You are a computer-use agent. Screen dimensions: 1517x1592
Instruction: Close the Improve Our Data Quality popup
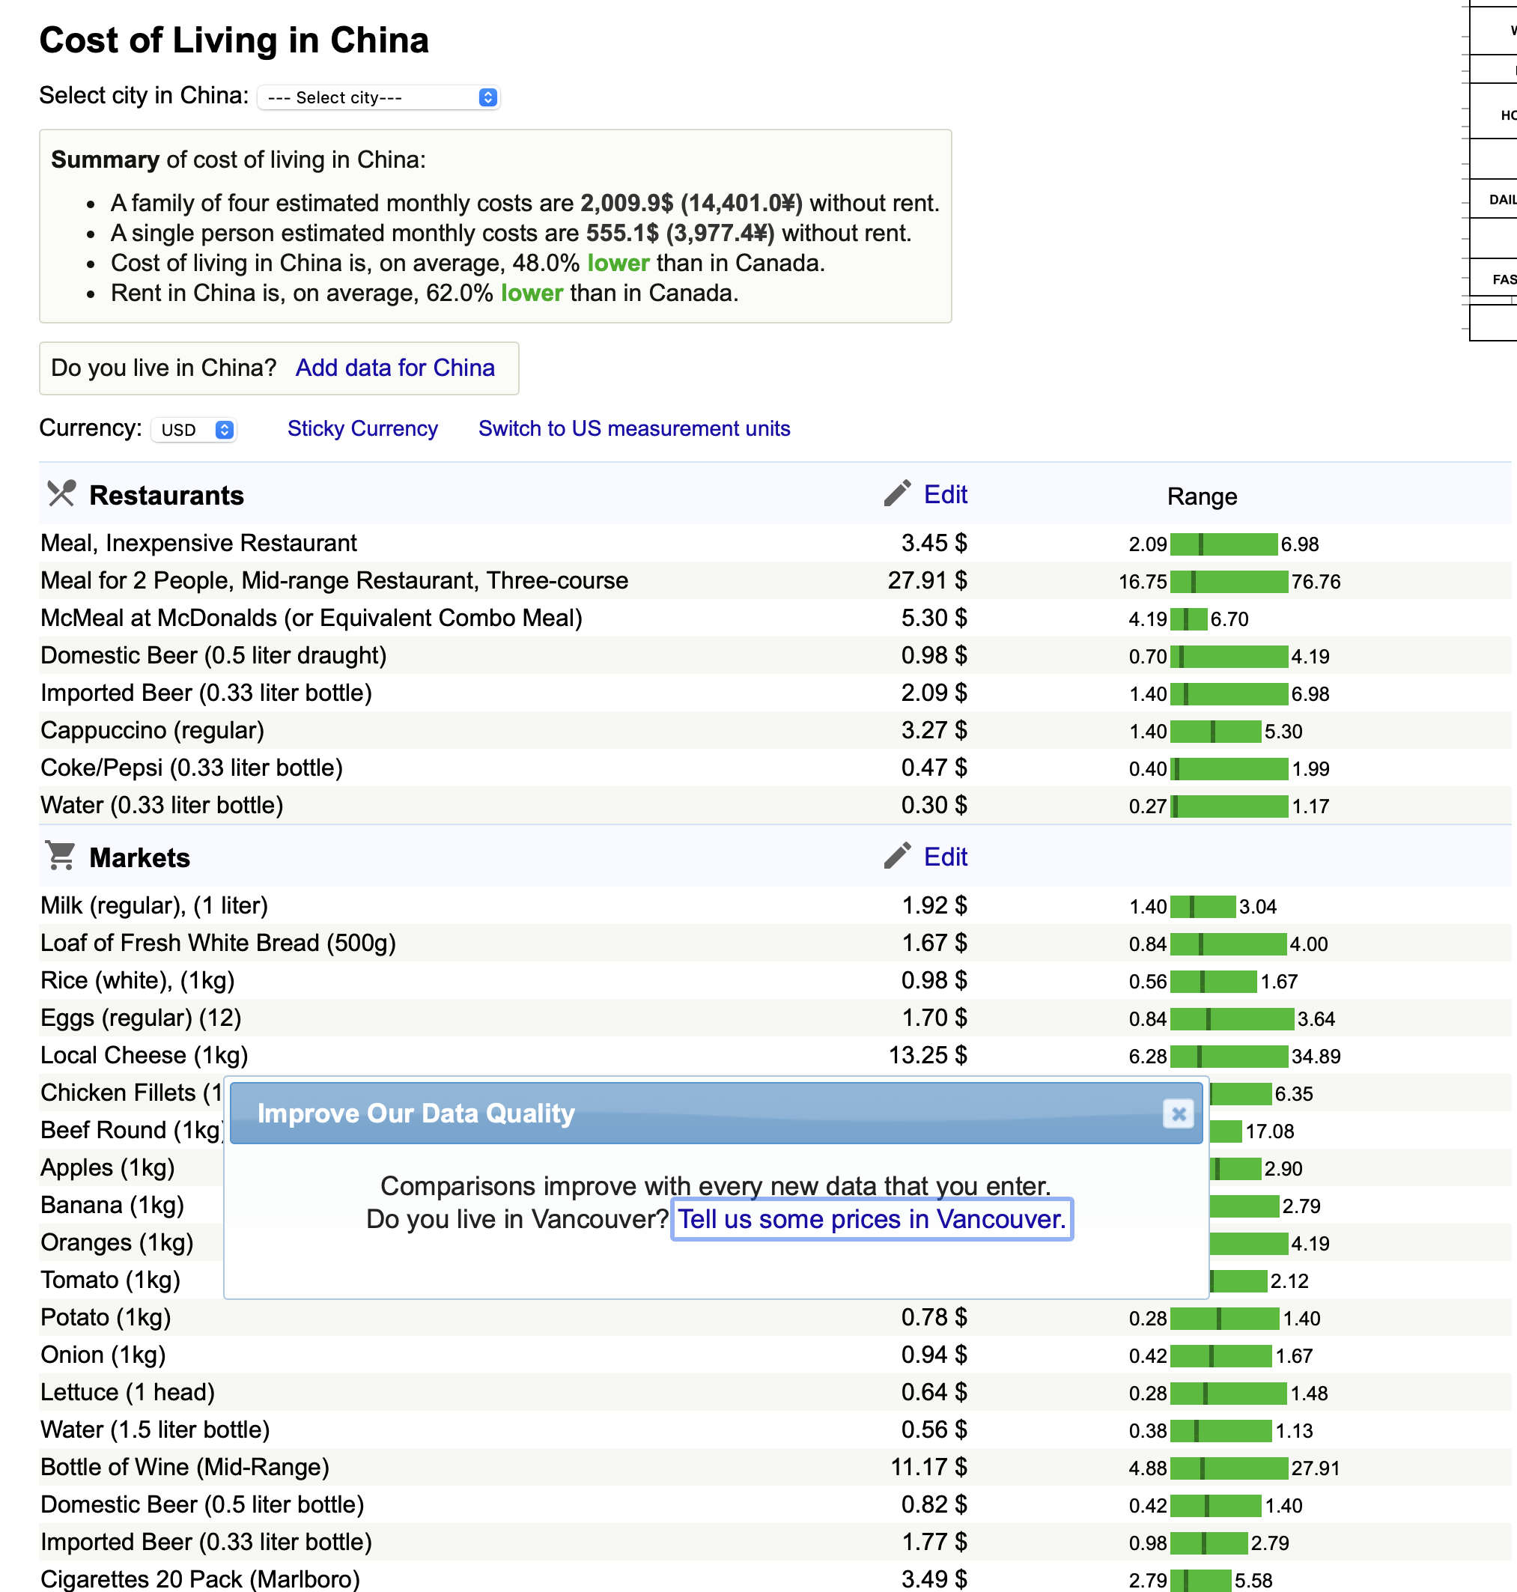[x=1178, y=1114]
